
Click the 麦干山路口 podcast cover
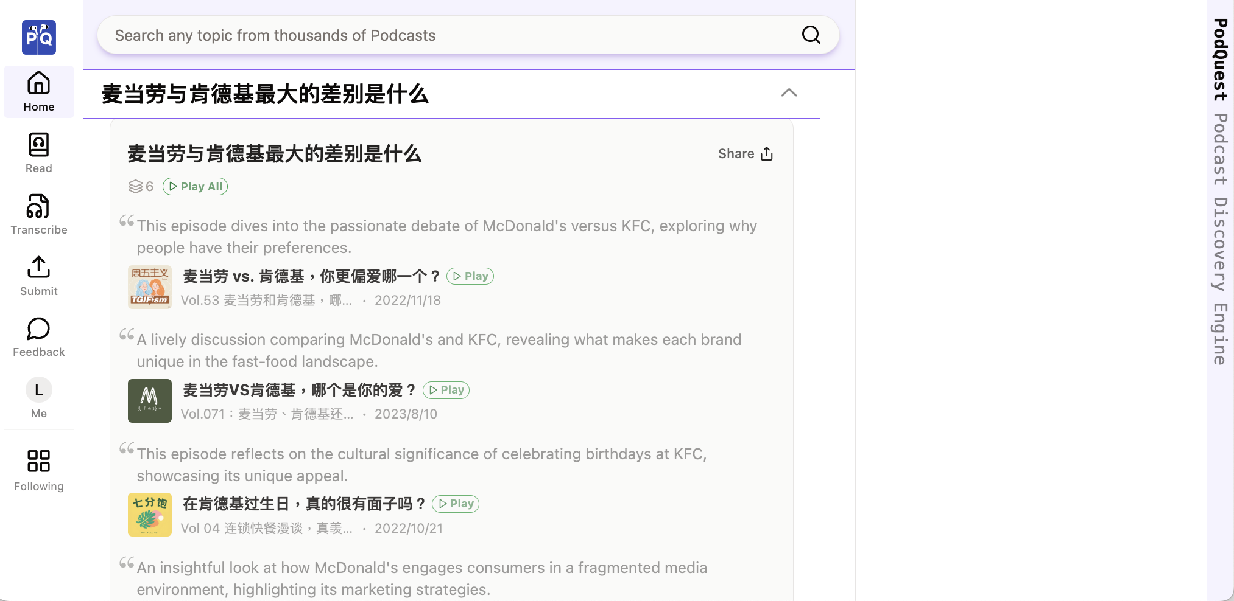click(x=150, y=401)
